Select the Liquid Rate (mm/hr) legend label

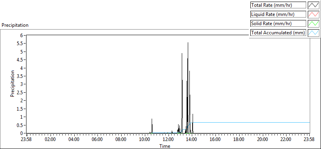(278, 14)
